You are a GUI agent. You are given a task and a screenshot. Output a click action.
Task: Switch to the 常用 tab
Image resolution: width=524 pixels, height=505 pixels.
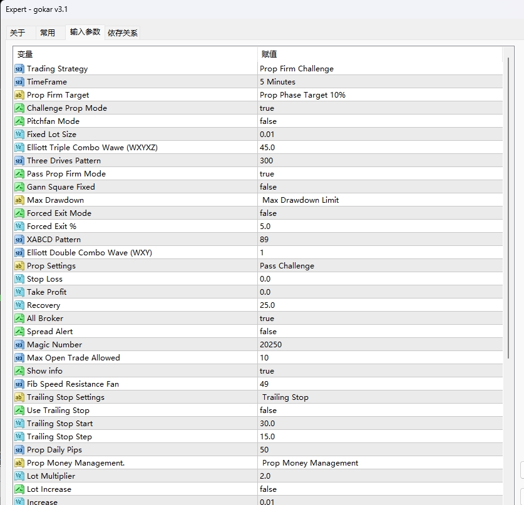point(48,33)
